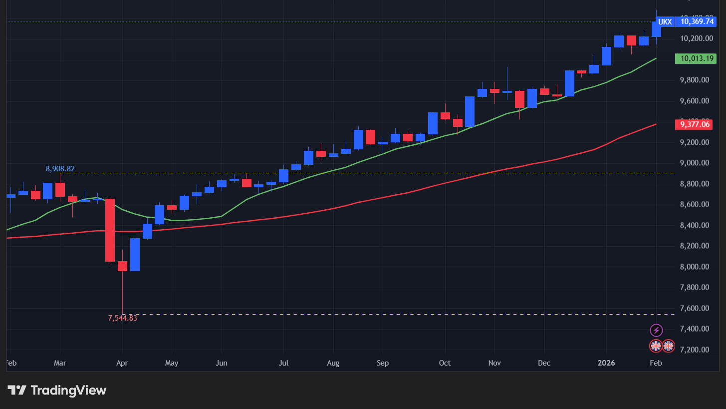Click the Nov label on time axis

(x=494, y=363)
